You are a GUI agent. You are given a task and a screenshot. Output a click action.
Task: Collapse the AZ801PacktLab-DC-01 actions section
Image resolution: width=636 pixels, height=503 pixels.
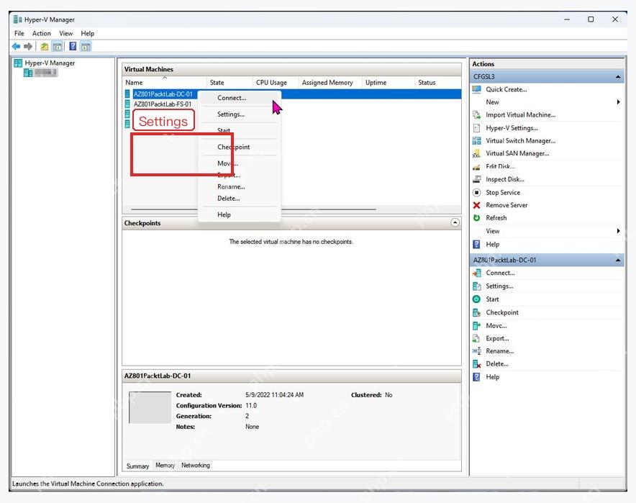618,260
